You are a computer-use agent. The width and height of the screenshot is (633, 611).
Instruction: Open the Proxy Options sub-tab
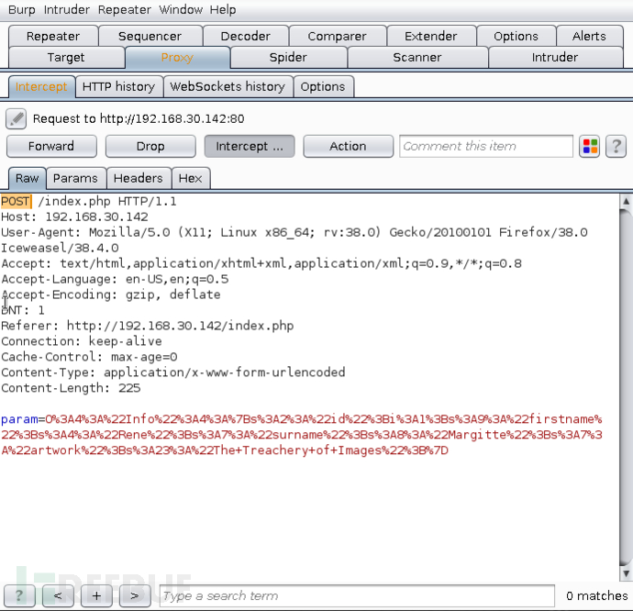[323, 86]
